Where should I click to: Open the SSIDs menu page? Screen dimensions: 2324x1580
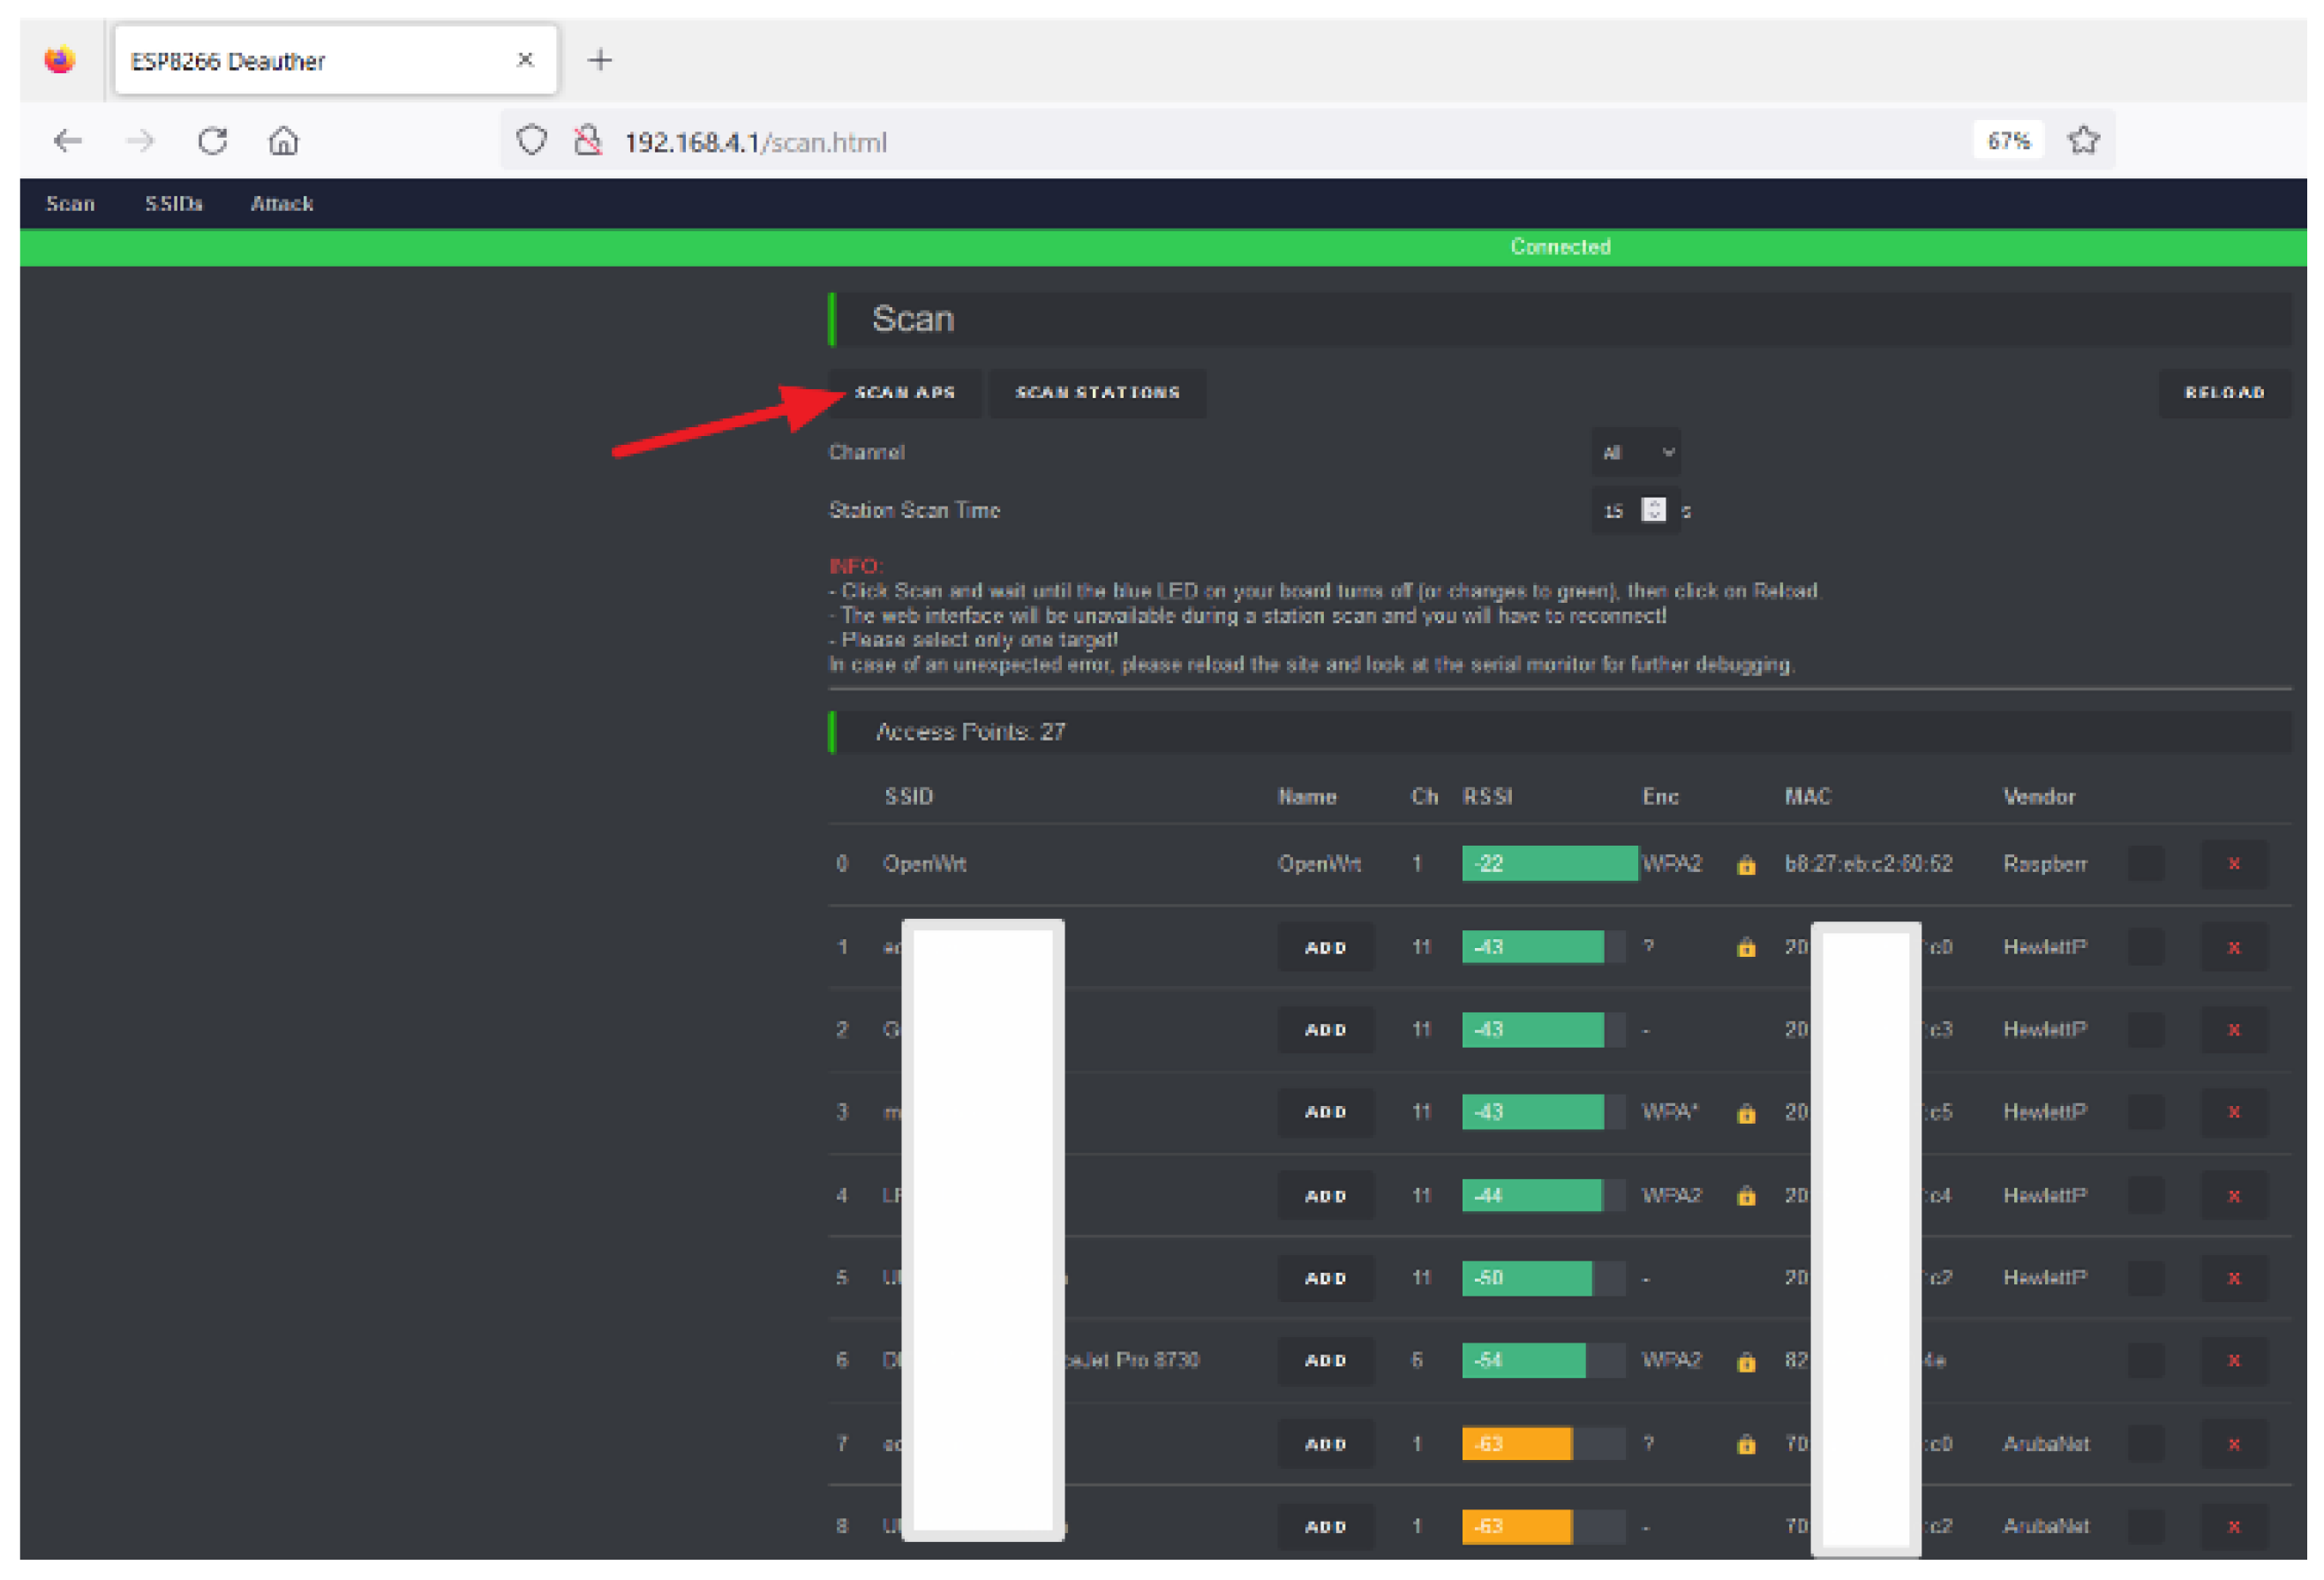point(174,204)
